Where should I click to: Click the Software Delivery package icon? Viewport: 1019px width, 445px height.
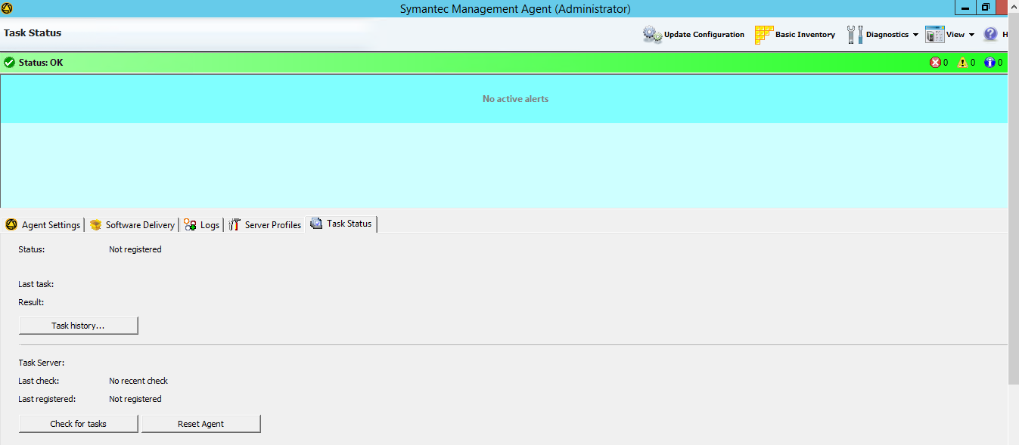(x=95, y=224)
